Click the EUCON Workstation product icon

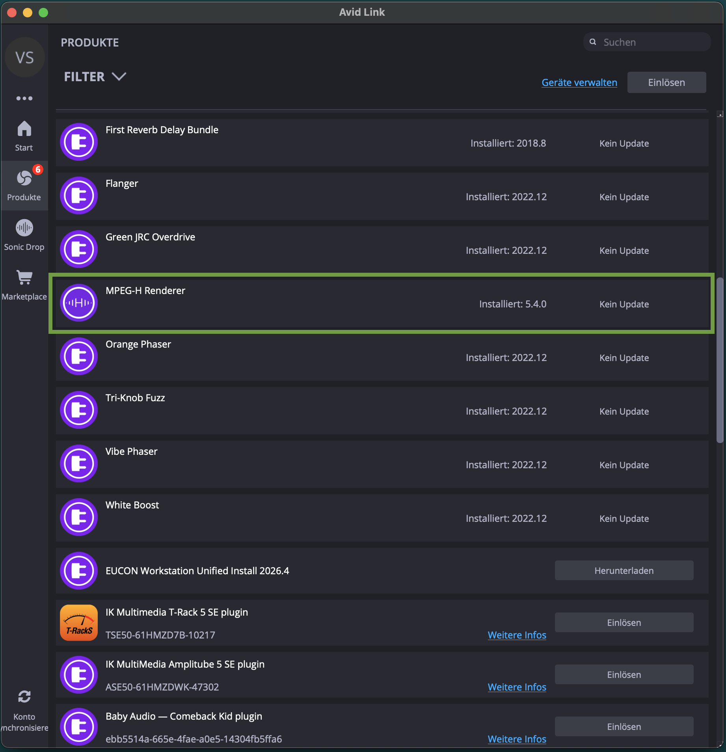pos(79,571)
